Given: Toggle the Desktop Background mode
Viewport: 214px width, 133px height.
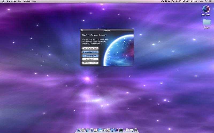Looking at the screenshot, I should pos(90,52).
